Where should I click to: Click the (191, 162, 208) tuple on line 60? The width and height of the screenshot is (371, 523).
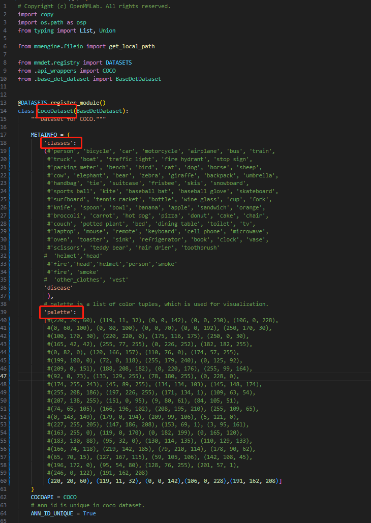(x=254, y=481)
